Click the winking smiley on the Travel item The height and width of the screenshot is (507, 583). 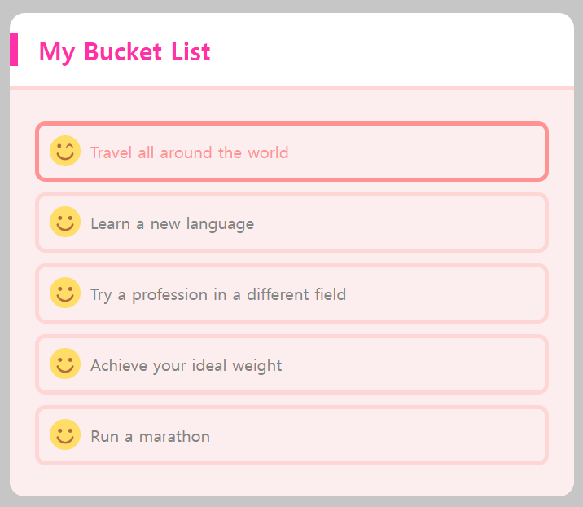65,152
